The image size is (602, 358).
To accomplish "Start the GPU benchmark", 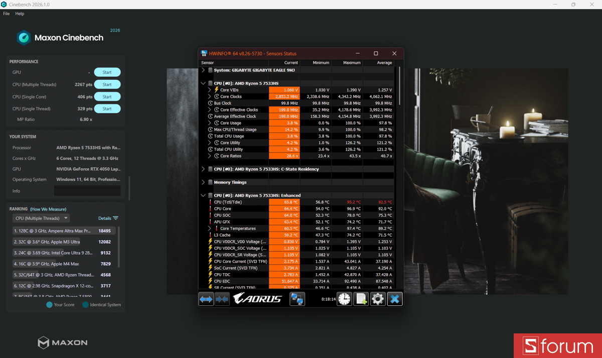I will [107, 72].
